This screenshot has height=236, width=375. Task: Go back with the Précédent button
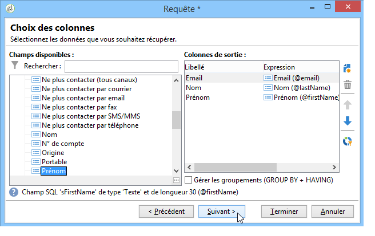click(x=166, y=211)
